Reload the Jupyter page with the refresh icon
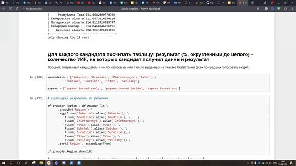The image size is (296, 166). 17,9
